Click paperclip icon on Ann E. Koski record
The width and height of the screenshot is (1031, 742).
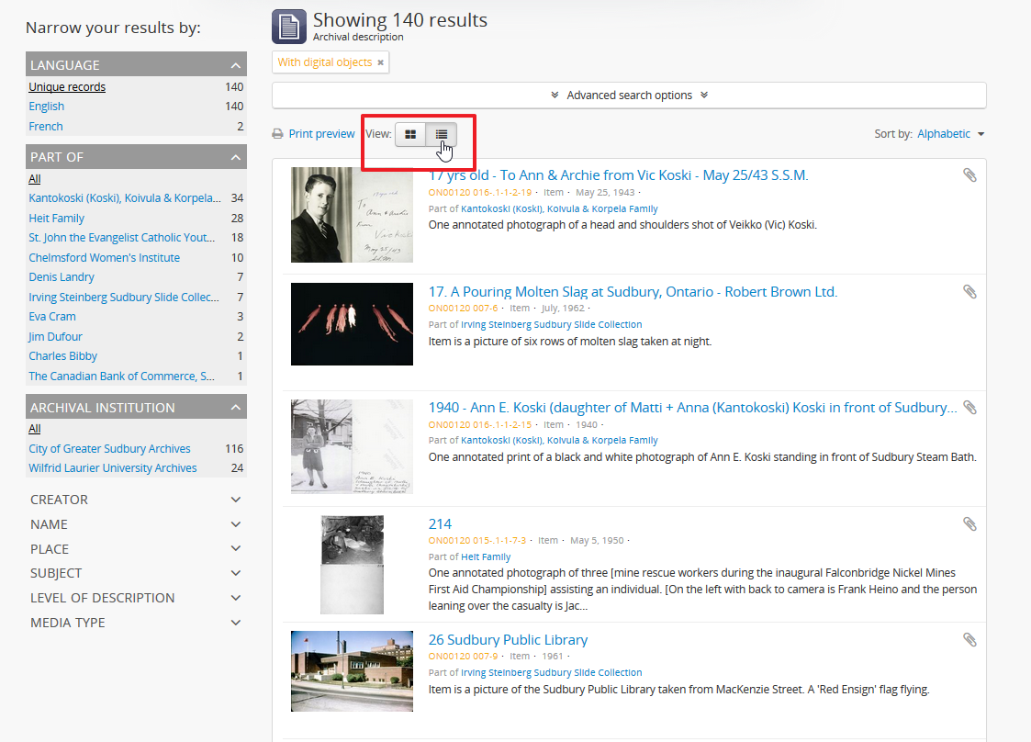(x=969, y=408)
